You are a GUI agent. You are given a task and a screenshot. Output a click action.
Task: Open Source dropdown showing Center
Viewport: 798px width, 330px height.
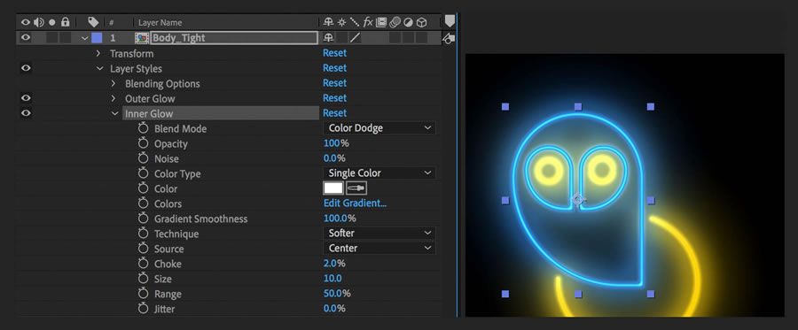coord(379,249)
